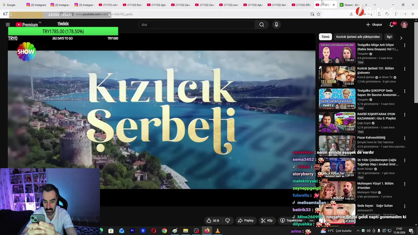Image resolution: width=418 pixels, height=235 pixels.
Task: Select the Tümü filter chip
Action: pyautogui.click(x=325, y=37)
